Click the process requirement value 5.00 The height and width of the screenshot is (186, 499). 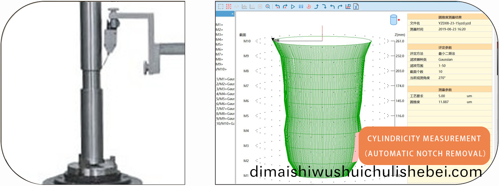442,96
